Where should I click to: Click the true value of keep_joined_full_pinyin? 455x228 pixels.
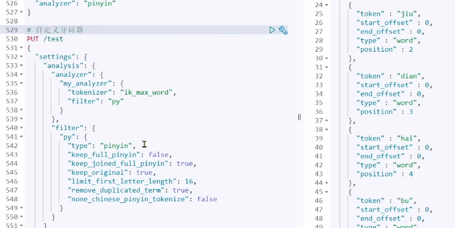click(184, 164)
